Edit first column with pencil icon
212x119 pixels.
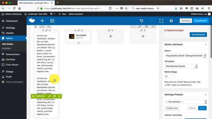coord(46,30)
